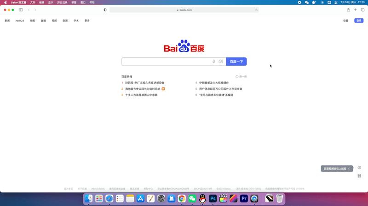Open the 视频 link
This screenshot has height=206, width=368.
54,21
